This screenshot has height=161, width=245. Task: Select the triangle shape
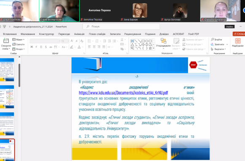pyautogui.click(x=132, y=45)
